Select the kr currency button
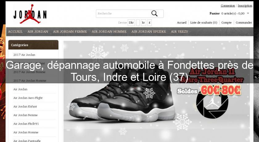 (x=143, y=23)
